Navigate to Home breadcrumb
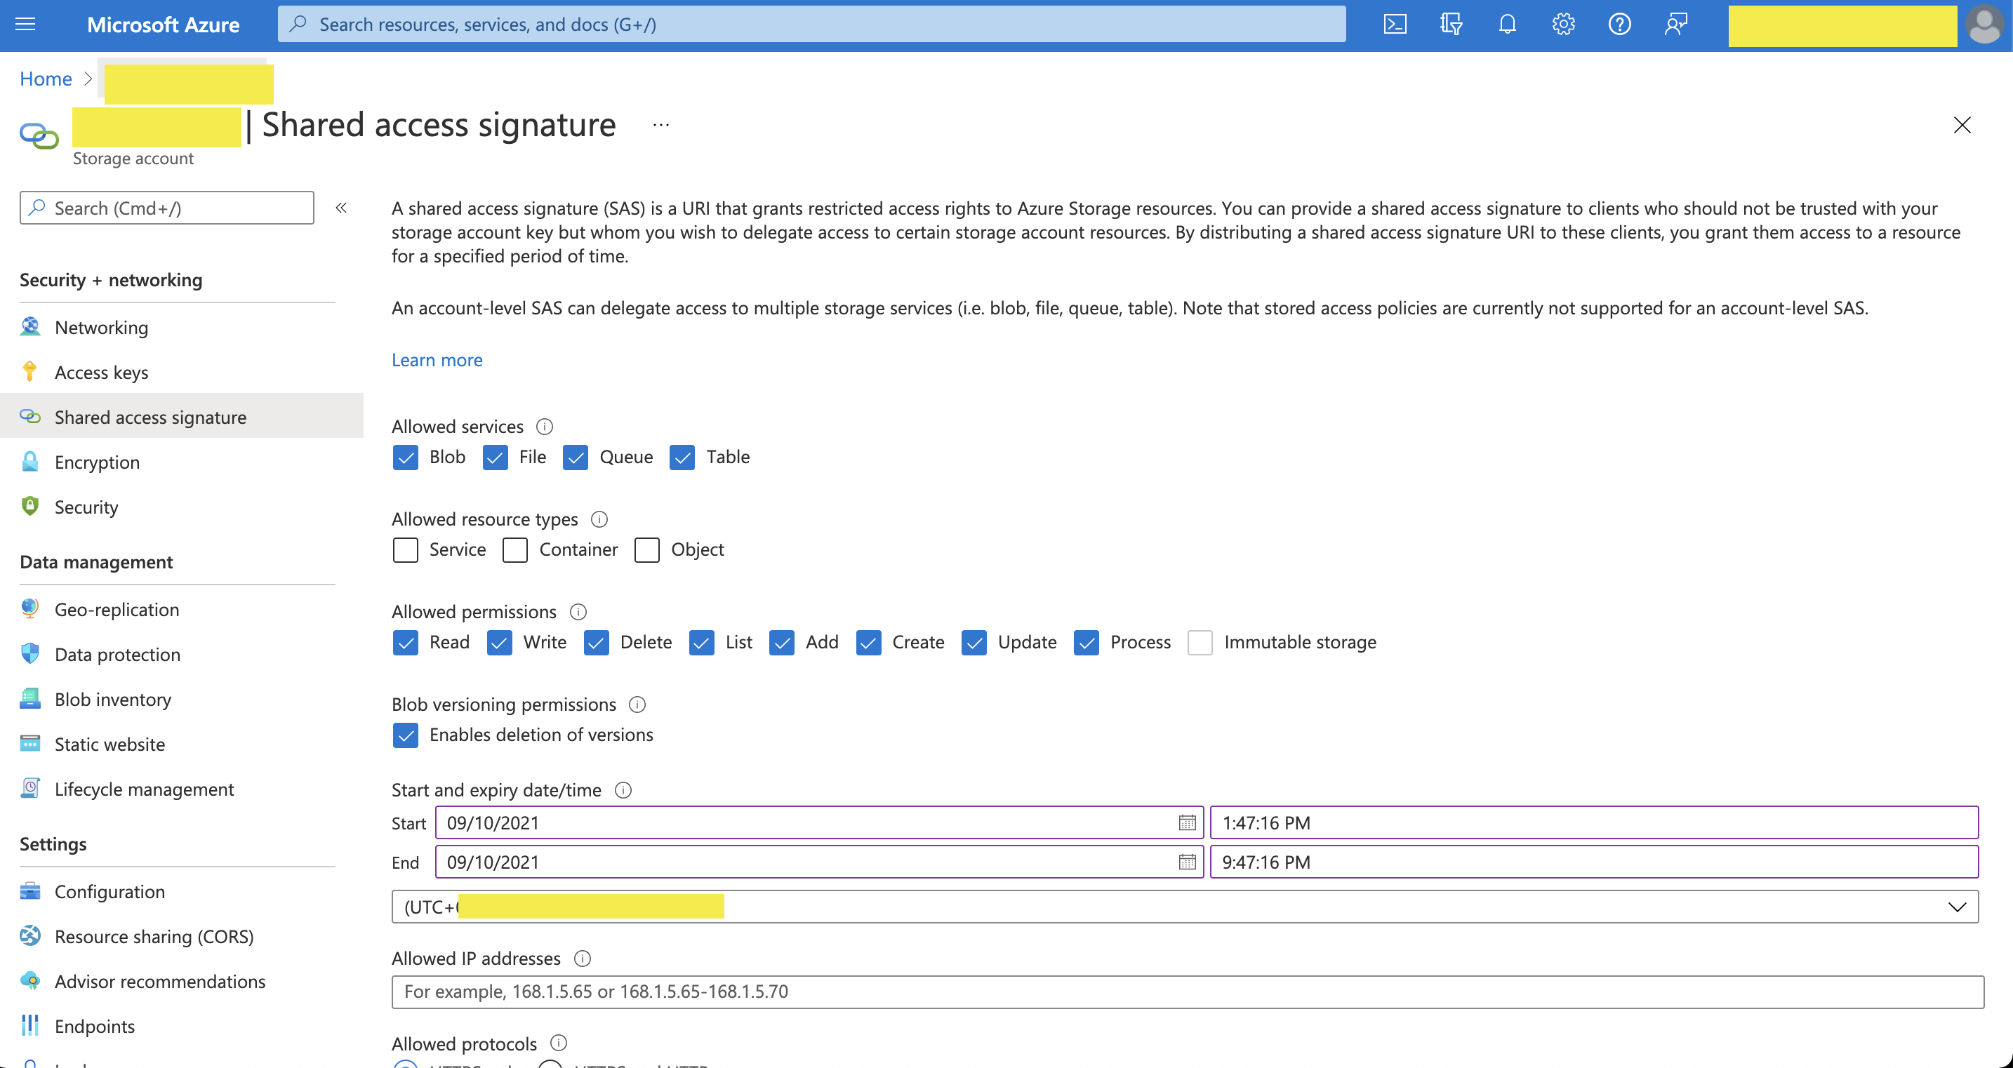This screenshot has width=2013, height=1068. (x=46, y=79)
